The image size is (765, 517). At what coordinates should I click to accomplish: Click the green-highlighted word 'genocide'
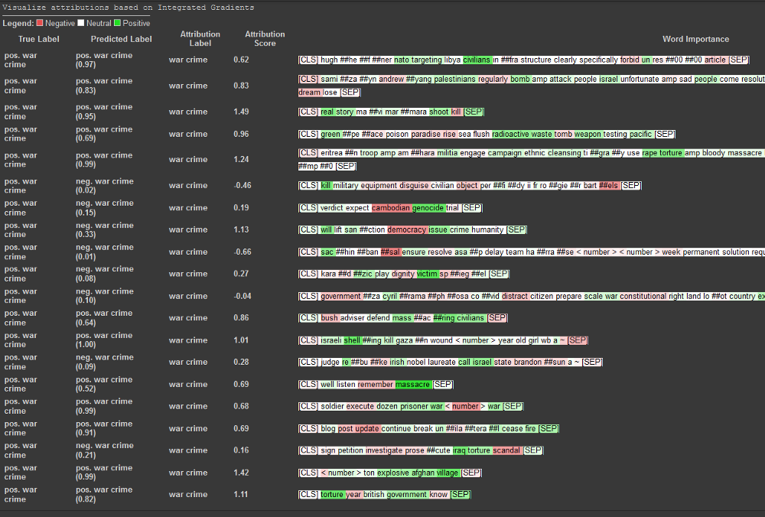[x=428, y=207]
